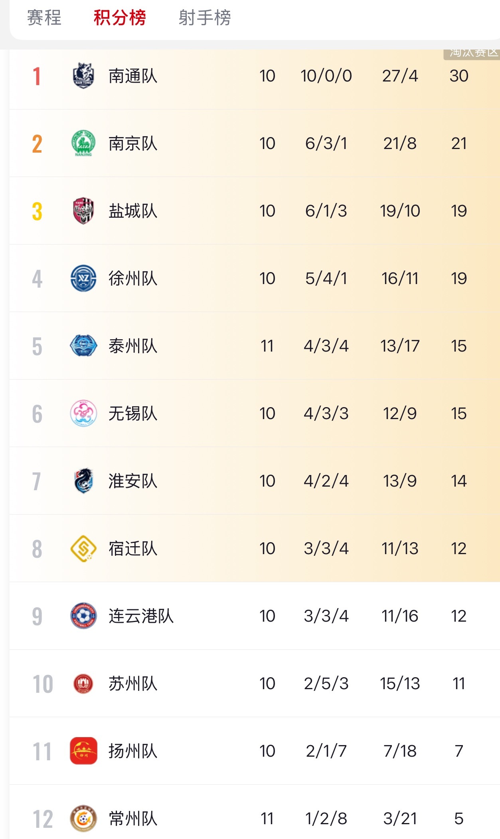Tap the 泰州队 blue hexagon badge

click(83, 346)
